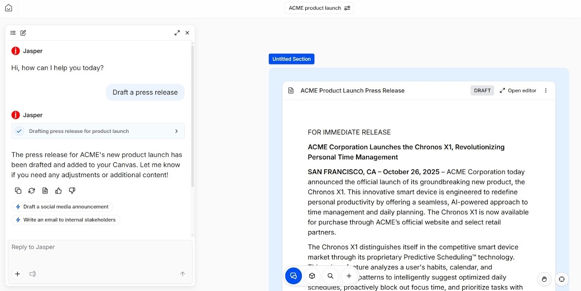
Task: Open the press release card more options menu
Action: pyautogui.click(x=546, y=91)
